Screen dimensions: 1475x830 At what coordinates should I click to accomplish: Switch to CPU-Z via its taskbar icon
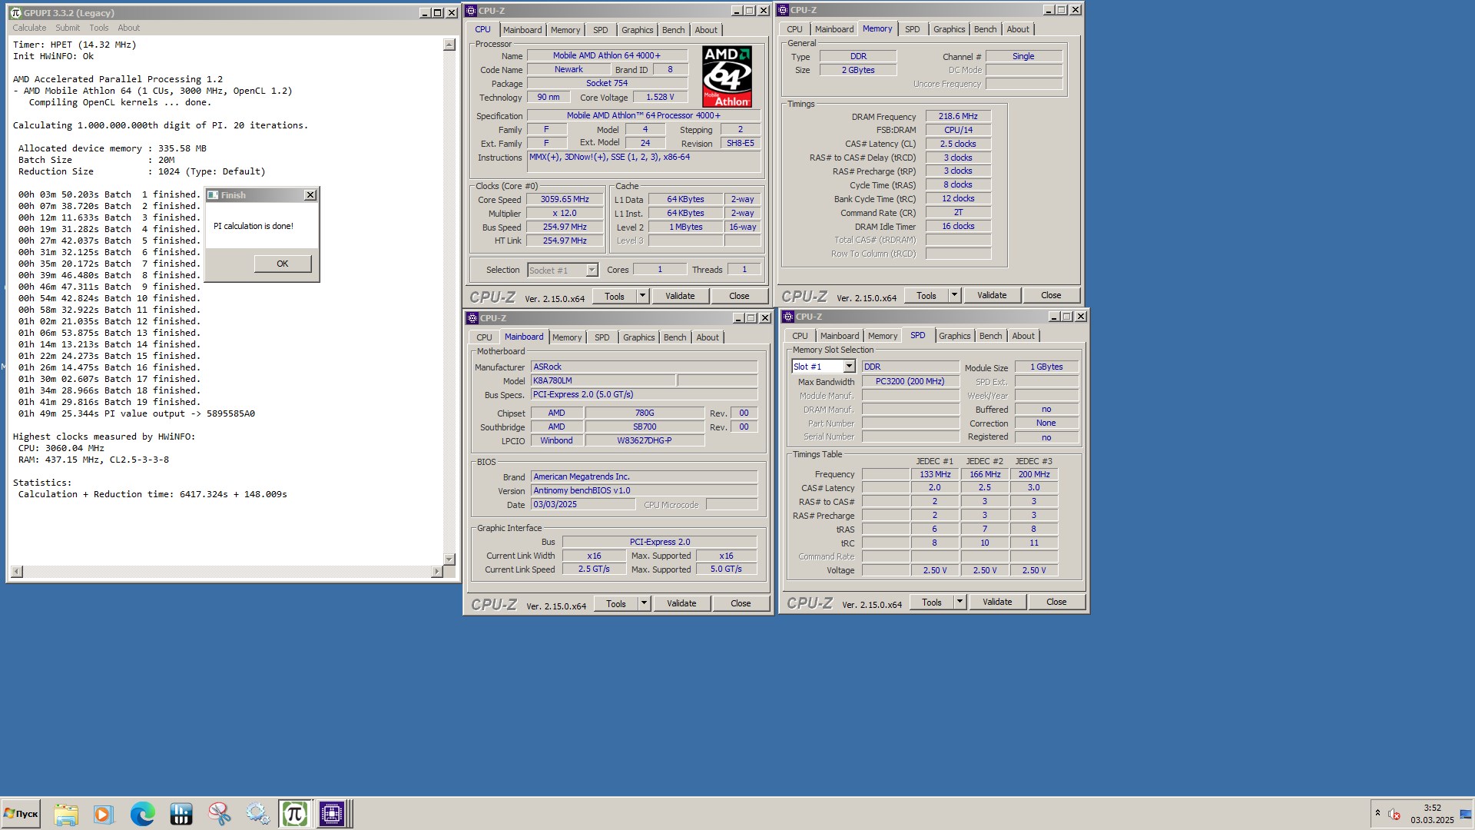(x=332, y=814)
